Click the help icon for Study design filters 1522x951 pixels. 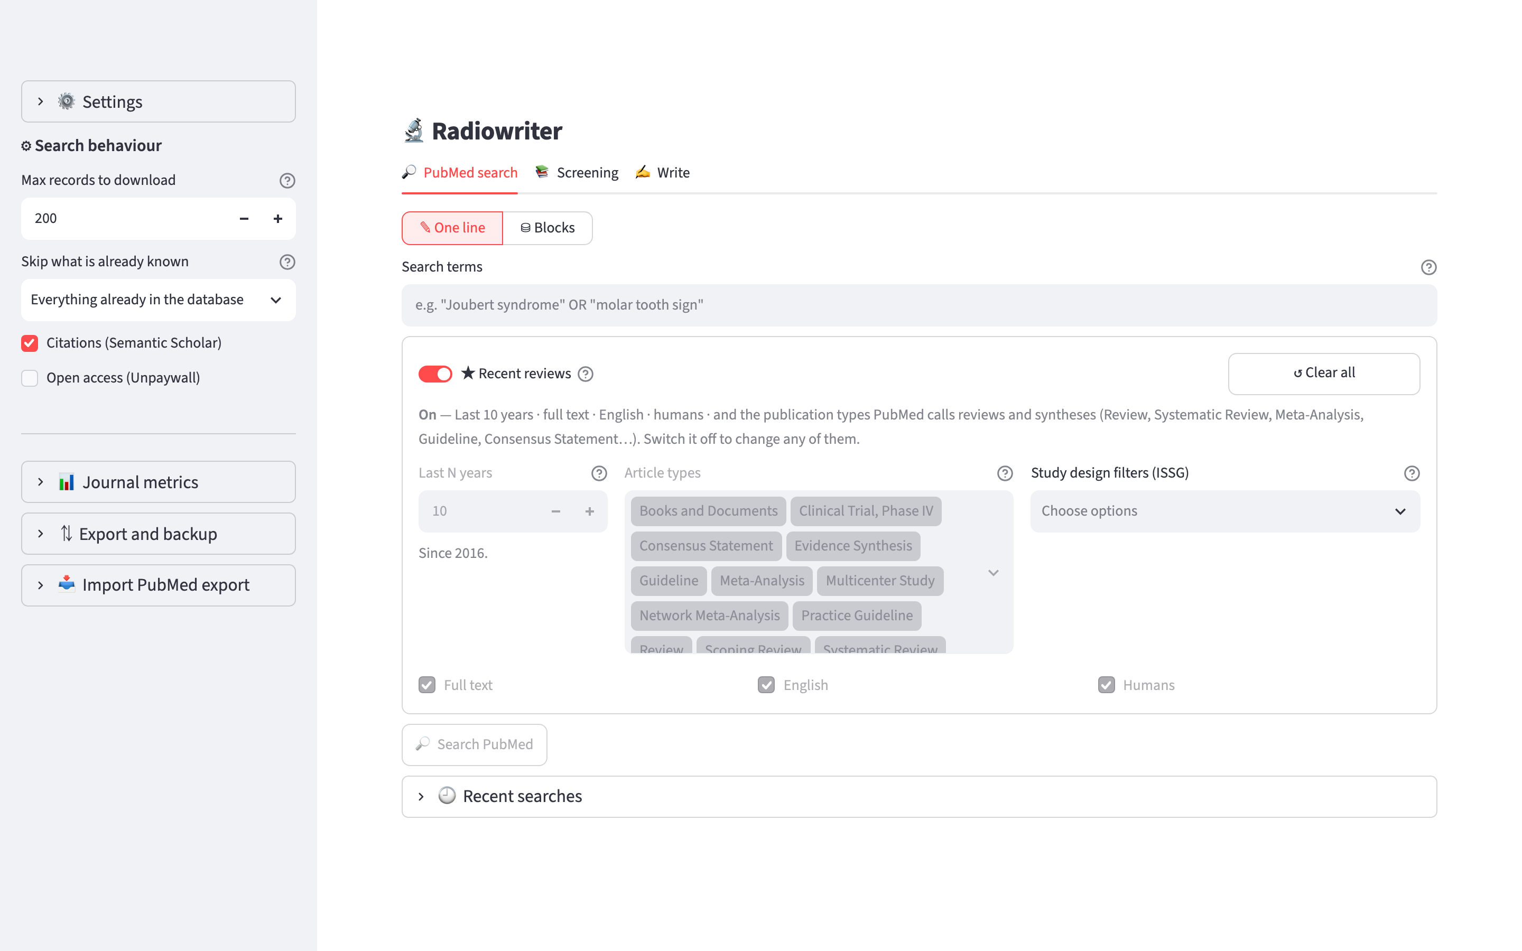pos(1412,473)
